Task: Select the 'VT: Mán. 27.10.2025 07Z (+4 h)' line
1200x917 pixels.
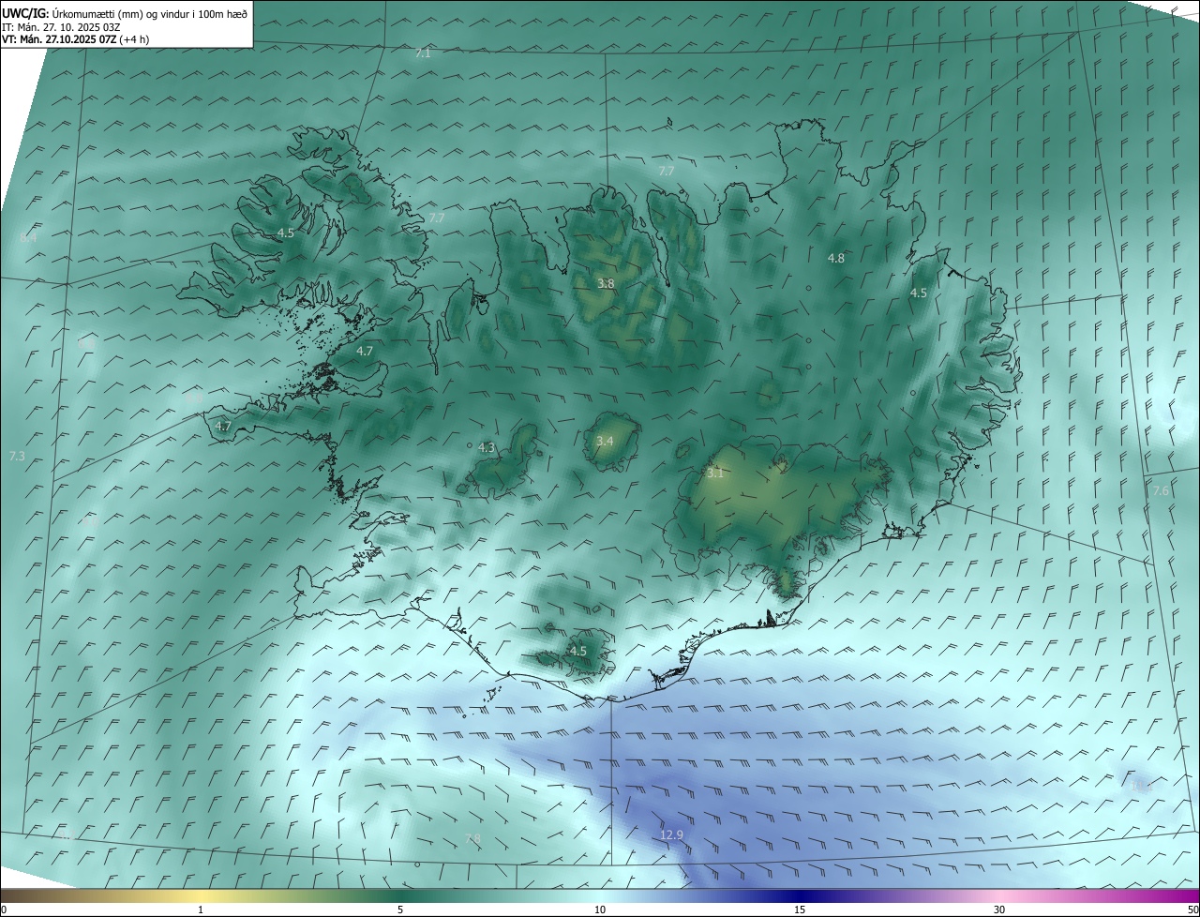Action: [x=75, y=39]
